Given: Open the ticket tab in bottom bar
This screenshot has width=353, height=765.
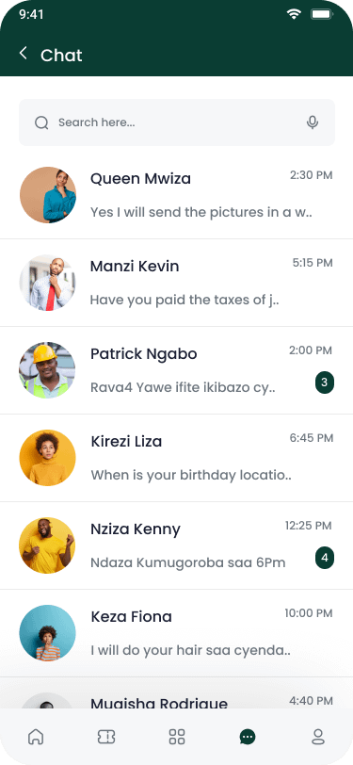Looking at the screenshot, I should (x=106, y=737).
